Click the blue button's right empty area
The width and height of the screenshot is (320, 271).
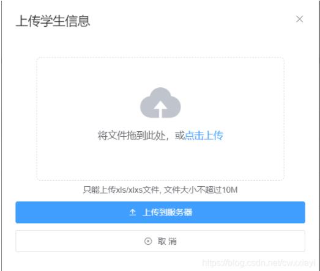tap(249, 212)
